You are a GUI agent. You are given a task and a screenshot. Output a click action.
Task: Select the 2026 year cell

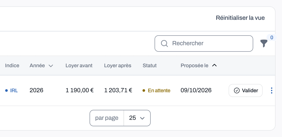[37, 90]
